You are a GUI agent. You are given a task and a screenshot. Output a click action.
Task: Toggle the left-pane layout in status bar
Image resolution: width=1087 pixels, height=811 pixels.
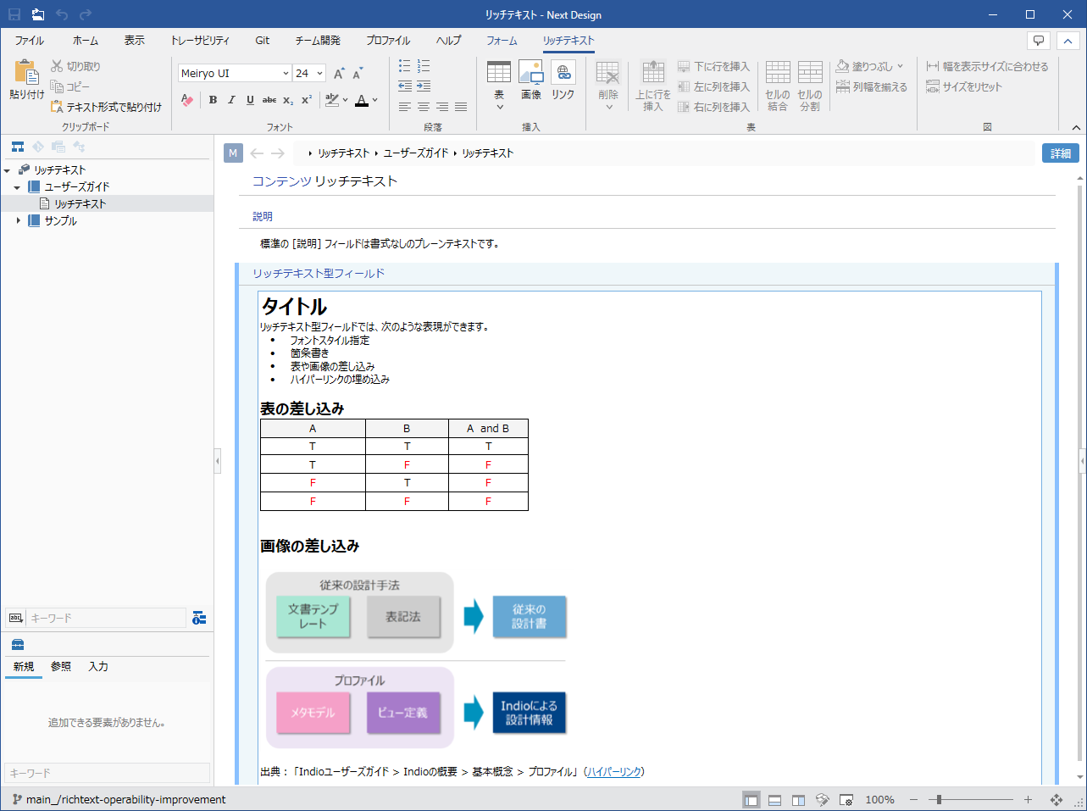751,800
